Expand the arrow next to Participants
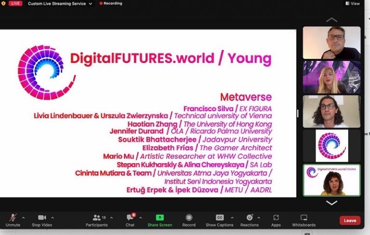This screenshot has width=370, height=235. 111,218
